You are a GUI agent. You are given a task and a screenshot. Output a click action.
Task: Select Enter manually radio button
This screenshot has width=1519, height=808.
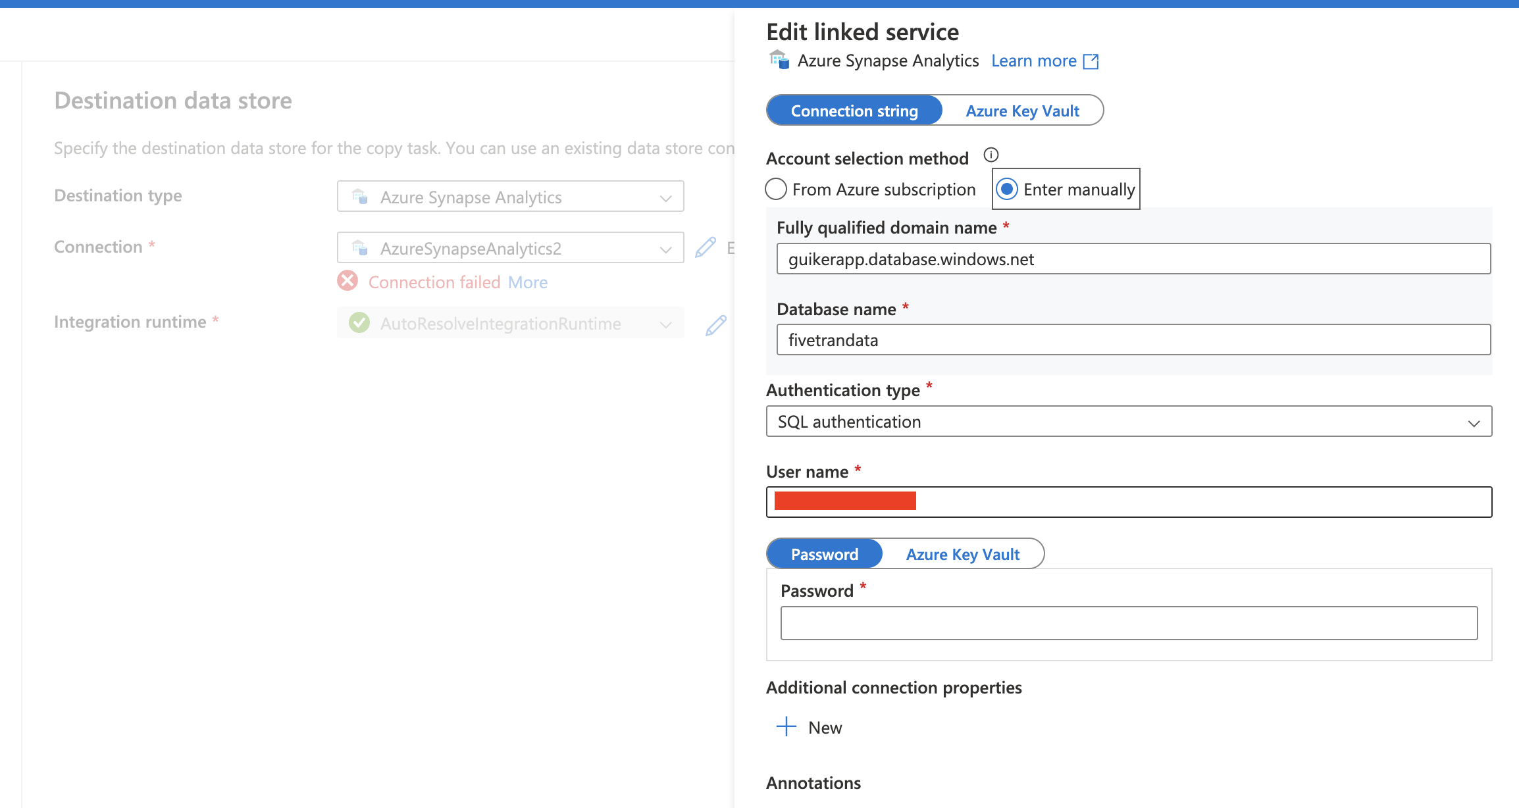click(x=1007, y=189)
